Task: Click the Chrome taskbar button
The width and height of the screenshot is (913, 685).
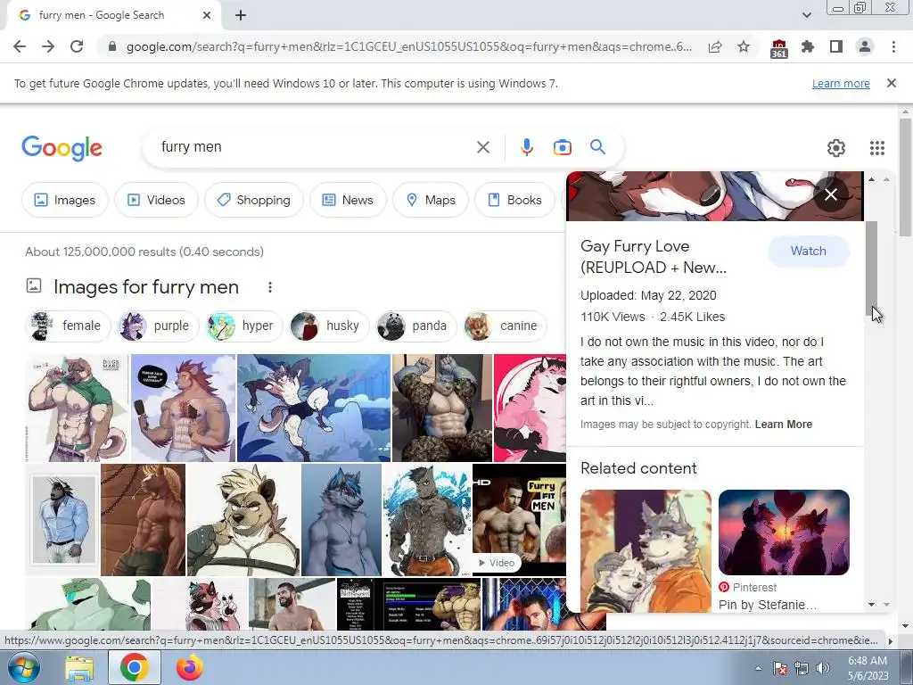Action: (135, 667)
